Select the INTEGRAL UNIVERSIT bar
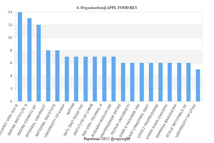 tap(48, 76)
